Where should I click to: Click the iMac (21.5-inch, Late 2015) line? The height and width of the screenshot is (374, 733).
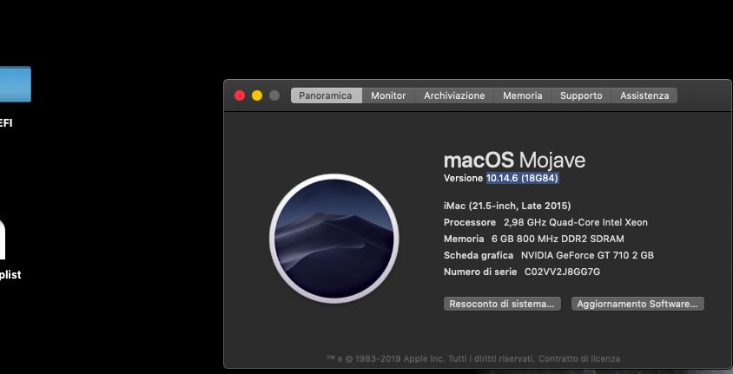pyautogui.click(x=507, y=206)
